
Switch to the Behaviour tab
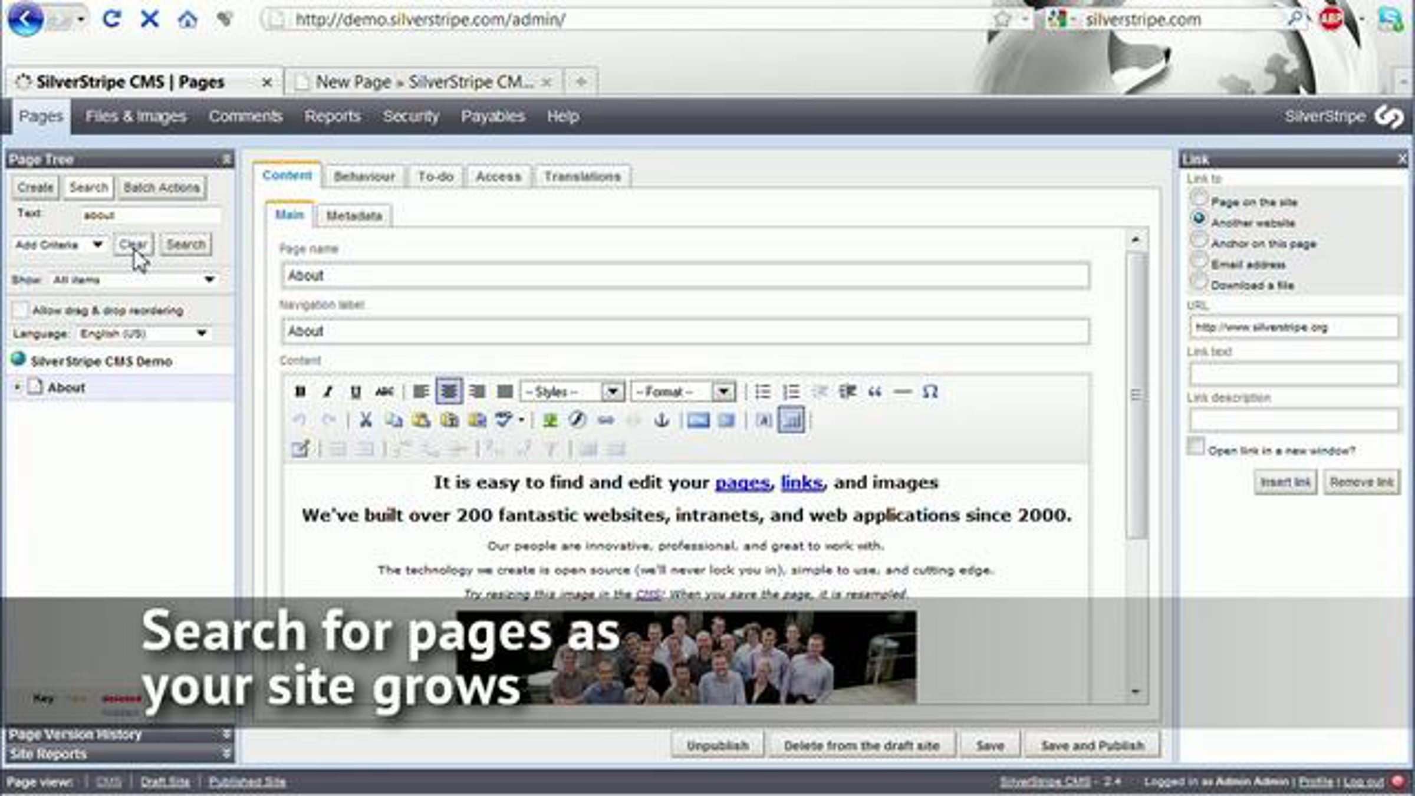[x=364, y=176]
